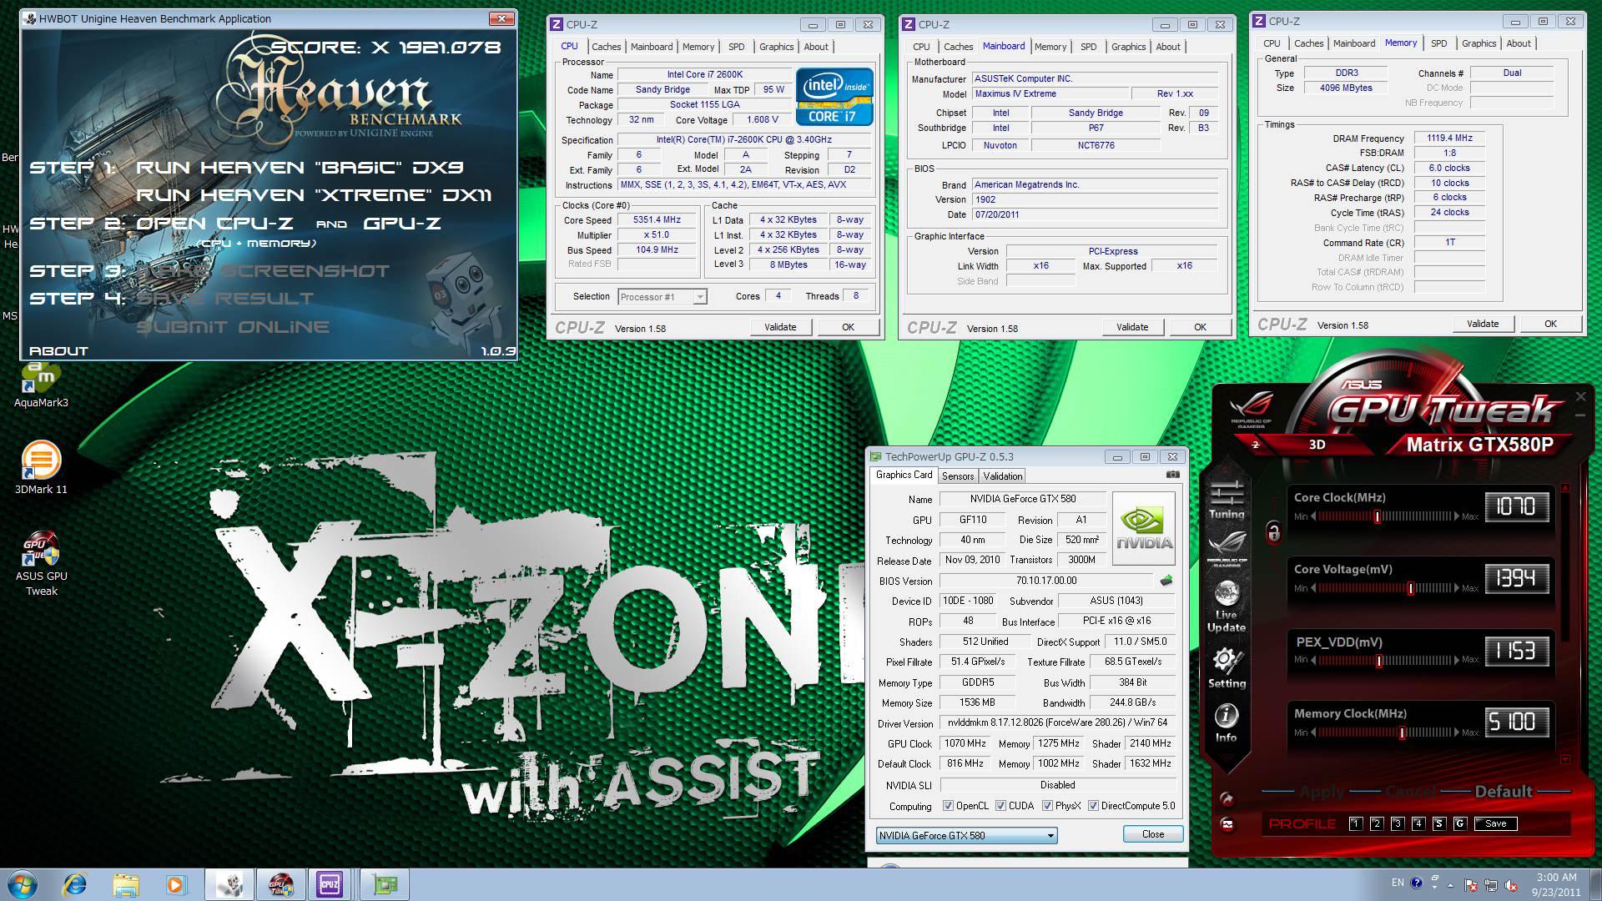The width and height of the screenshot is (1602, 901).
Task: Open Windows Media Player from taskbar
Action: click(x=175, y=884)
